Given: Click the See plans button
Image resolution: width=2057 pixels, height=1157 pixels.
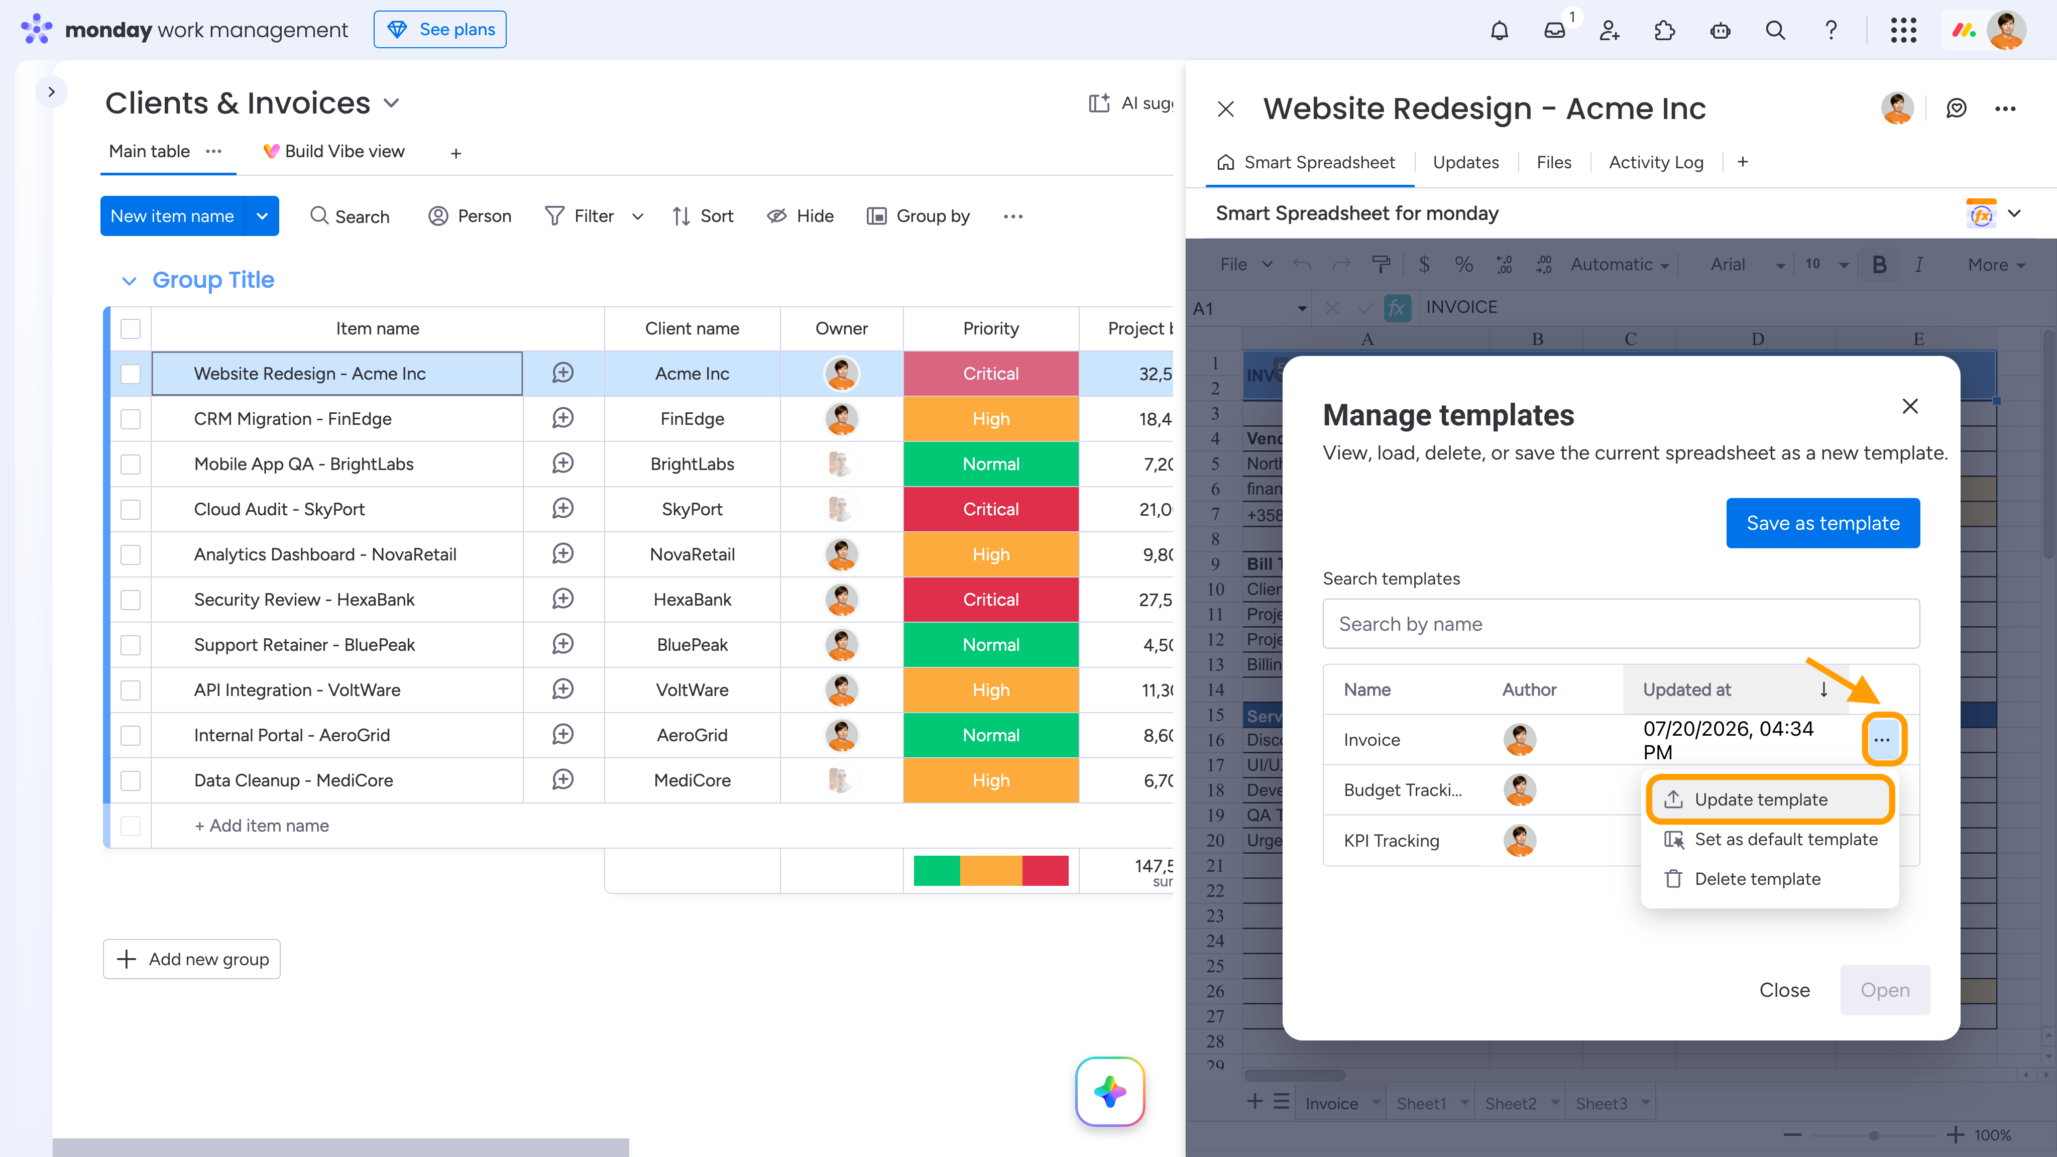Looking at the screenshot, I should [x=440, y=30].
